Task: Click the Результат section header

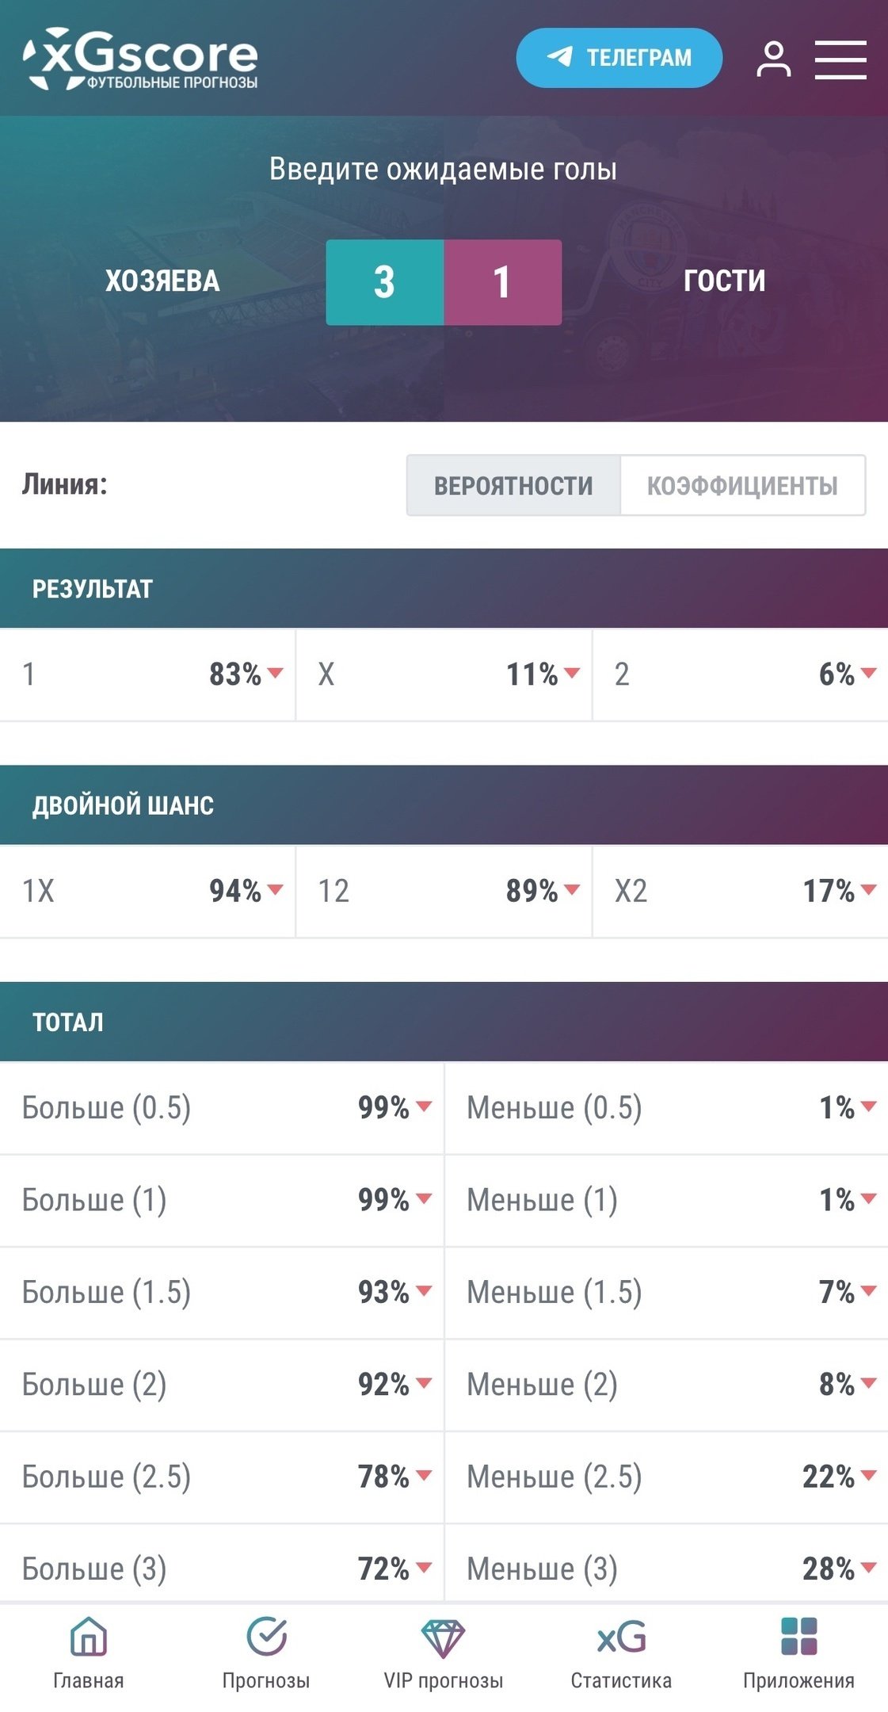Action: (444, 588)
